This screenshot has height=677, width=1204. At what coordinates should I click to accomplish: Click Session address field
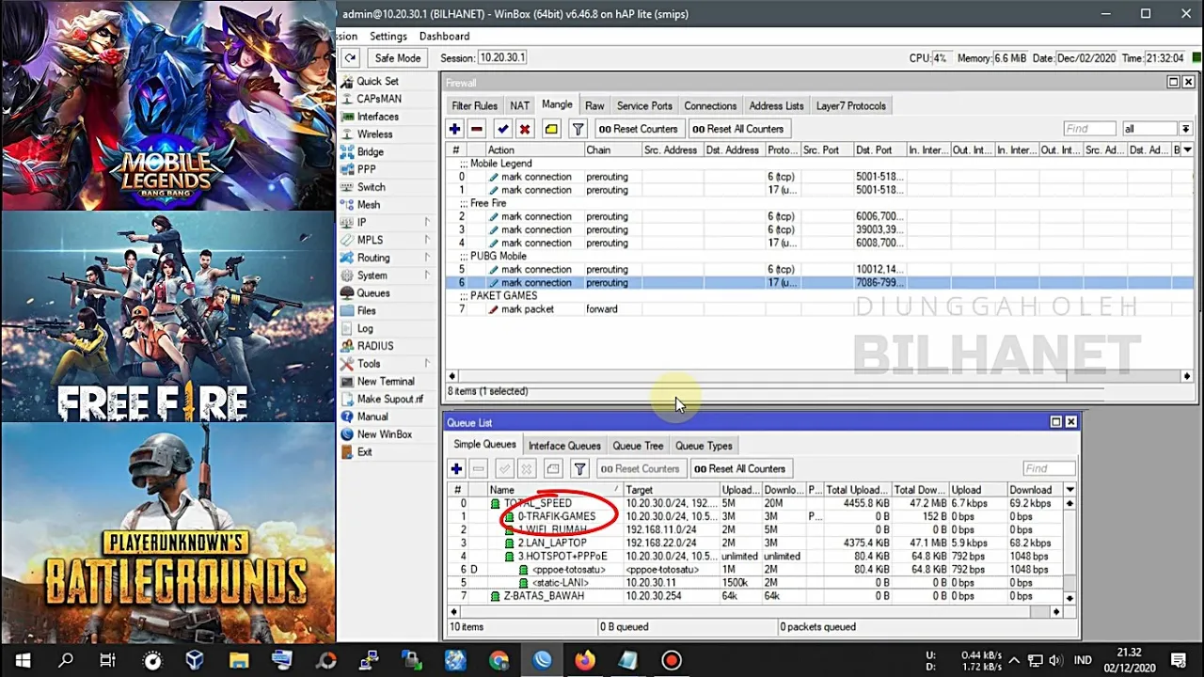(503, 57)
